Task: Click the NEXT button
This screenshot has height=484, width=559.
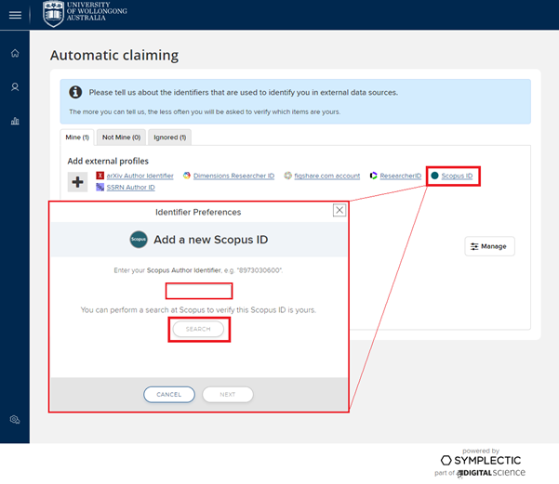Action: click(x=228, y=395)
